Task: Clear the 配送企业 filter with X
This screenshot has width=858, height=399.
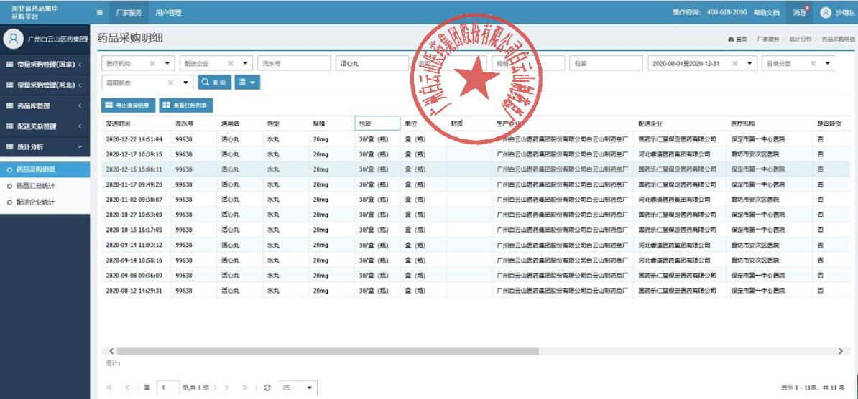Action: tap(231, 63)
